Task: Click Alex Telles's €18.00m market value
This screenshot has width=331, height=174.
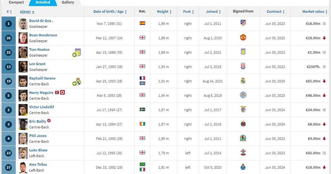Action: 313,167
